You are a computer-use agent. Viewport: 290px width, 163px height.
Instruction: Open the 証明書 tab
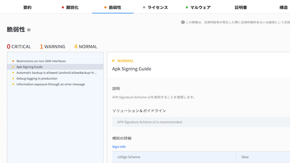pyautogui.click(x=241, y=7)
